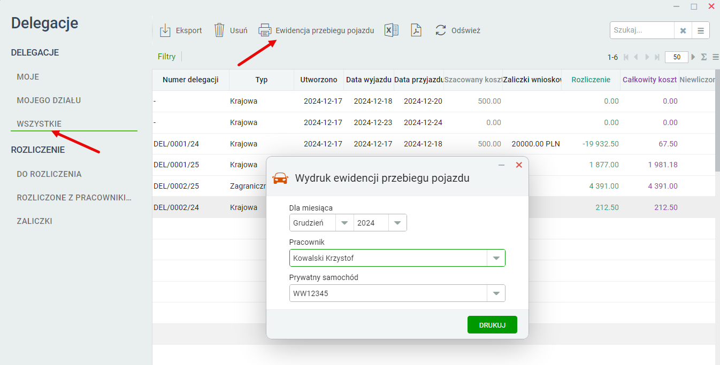Sort by Zaliczki wnioskowane column header
Screen dimensions: 720x365
(x=532, y=80)
